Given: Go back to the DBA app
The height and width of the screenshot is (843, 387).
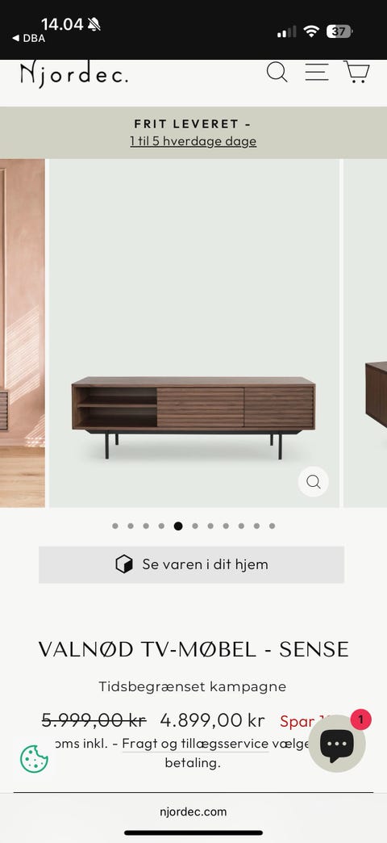Looking at the screenshot, I should tap(28, 38).
